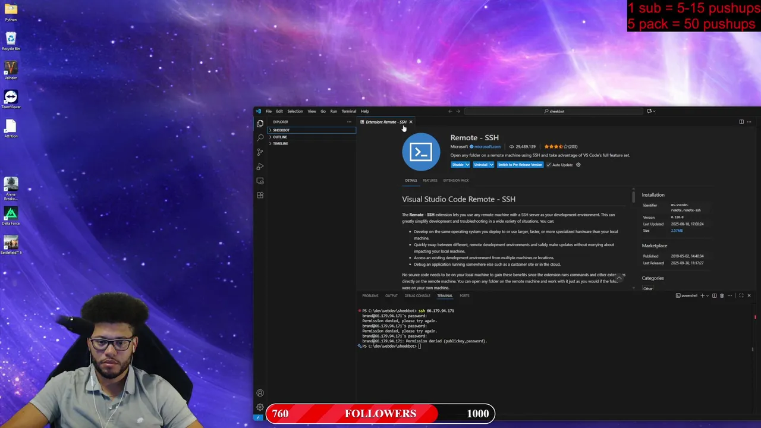The height and width of the screenshot is (428, 761).
Task: Switch to the DETAILS tab
Action: [x=411, y=180]
